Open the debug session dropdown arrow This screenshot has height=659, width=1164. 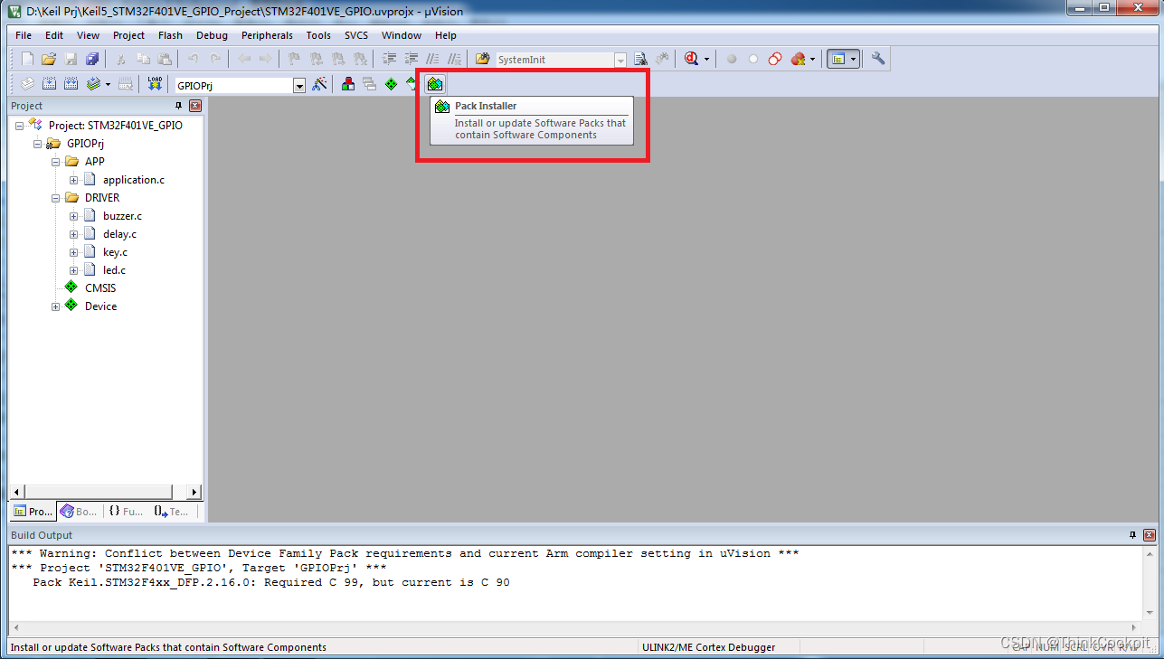[706, 59]
